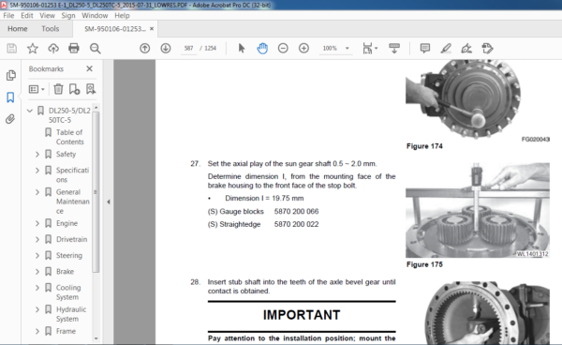Go to previous page arrow
Viewport: 562px width, 345px height.
[x=145, y=48]
